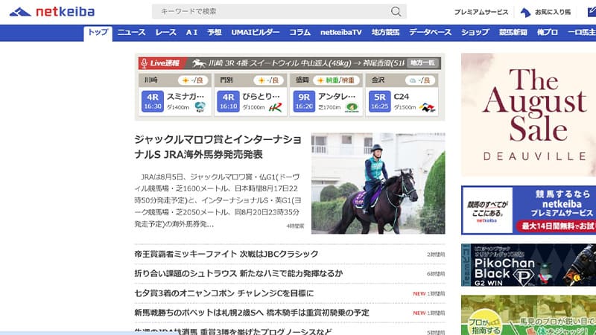Click the 門別 racecourse logo icon

276,107
